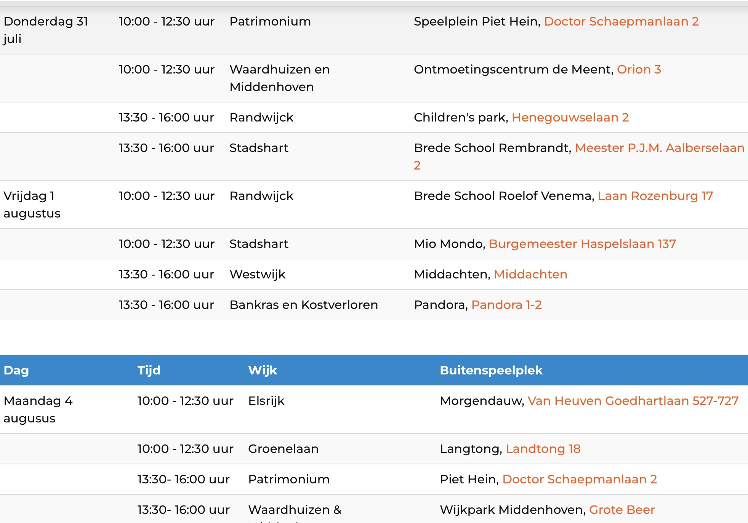Screen dimensions: 748x523
Task: Open the Landtong 18 link
Action: [x=543, y=449]
